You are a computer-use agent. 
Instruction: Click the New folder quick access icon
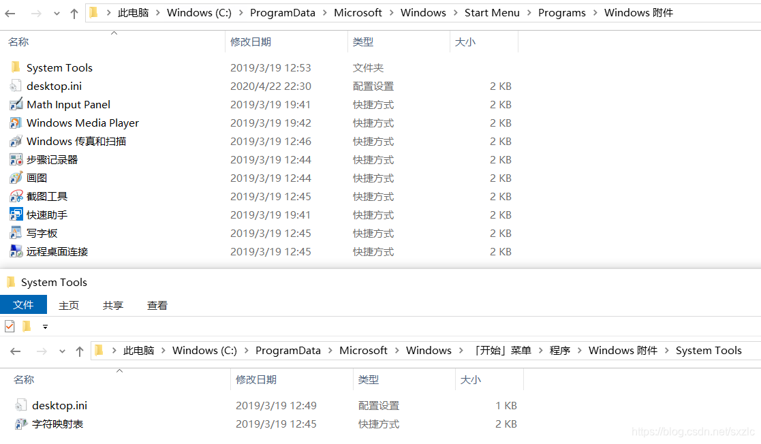tap(27, 326)
